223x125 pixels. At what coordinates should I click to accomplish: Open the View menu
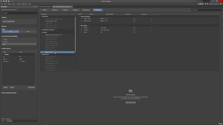(x=9, y=4)
